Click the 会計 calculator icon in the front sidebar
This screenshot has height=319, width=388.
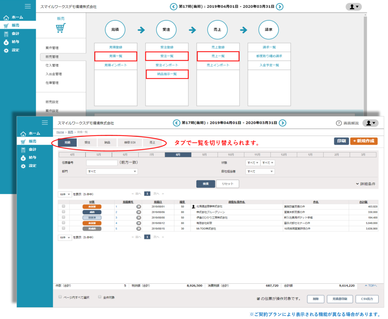[23, 149]
